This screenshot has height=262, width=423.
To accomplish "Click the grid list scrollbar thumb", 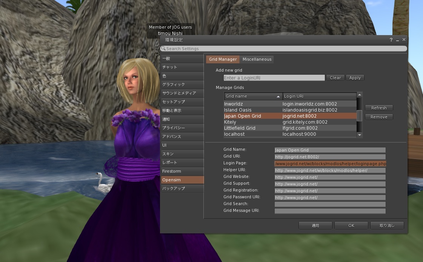I will tap(359, 116).
